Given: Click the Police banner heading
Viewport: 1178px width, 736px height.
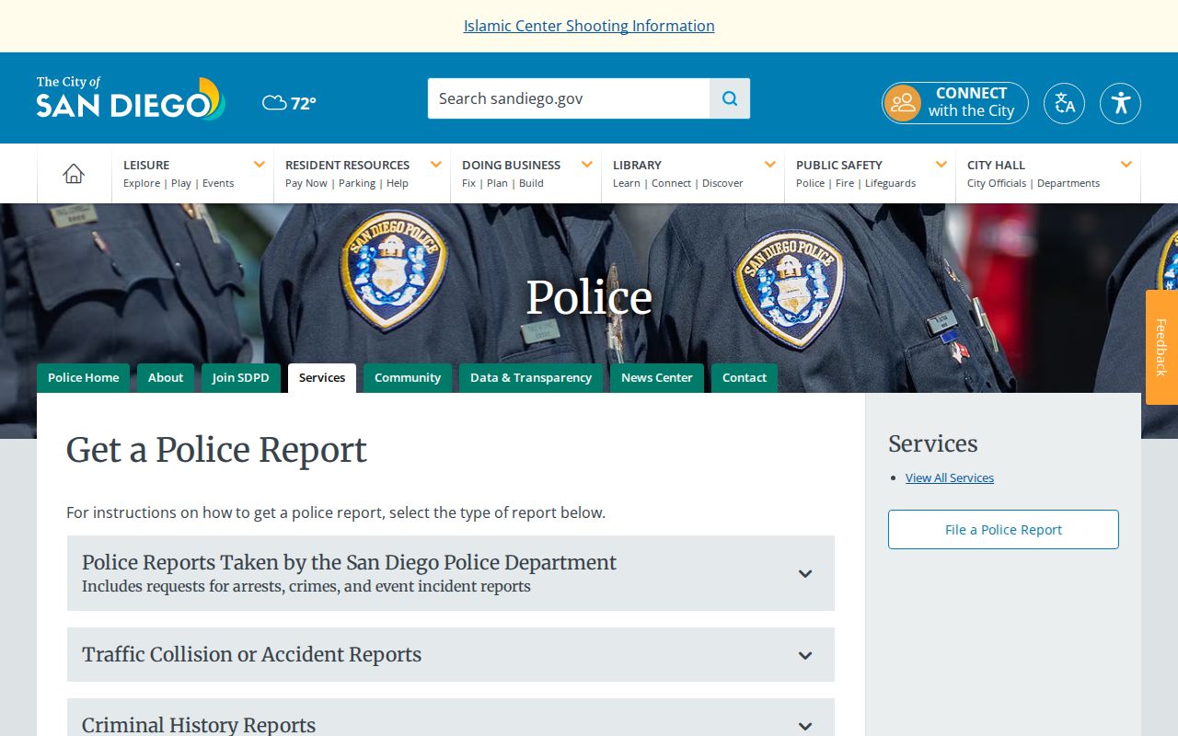Looking at the screenshot, I should click(589, 297).
